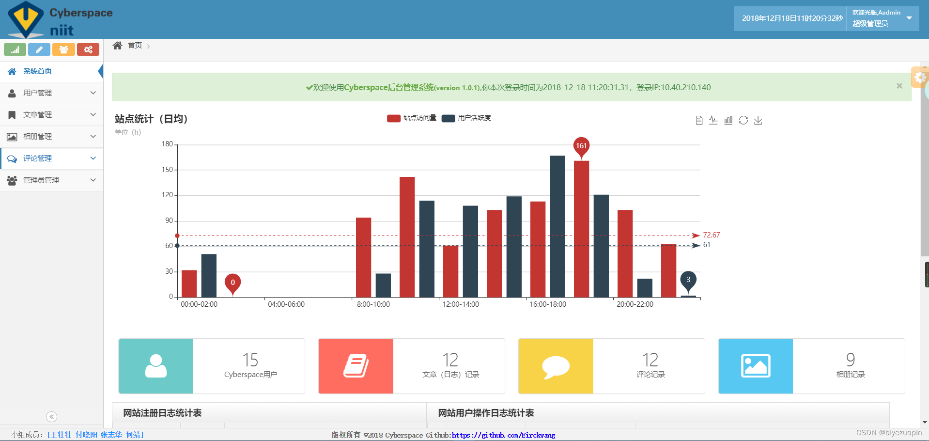The width and height of the screenshot is (929, 441).
Task: Restore chart with refresh icon
Action: [x=743, y=120]
